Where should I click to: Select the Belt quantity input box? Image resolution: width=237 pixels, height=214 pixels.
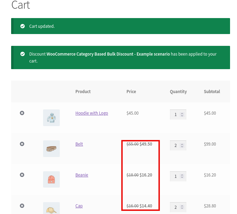click(175, 146)
